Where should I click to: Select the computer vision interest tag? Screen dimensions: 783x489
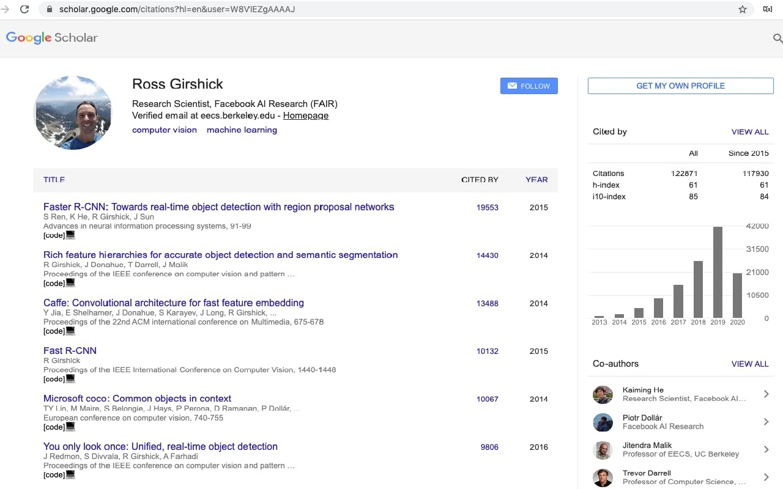tap(165, 130)
